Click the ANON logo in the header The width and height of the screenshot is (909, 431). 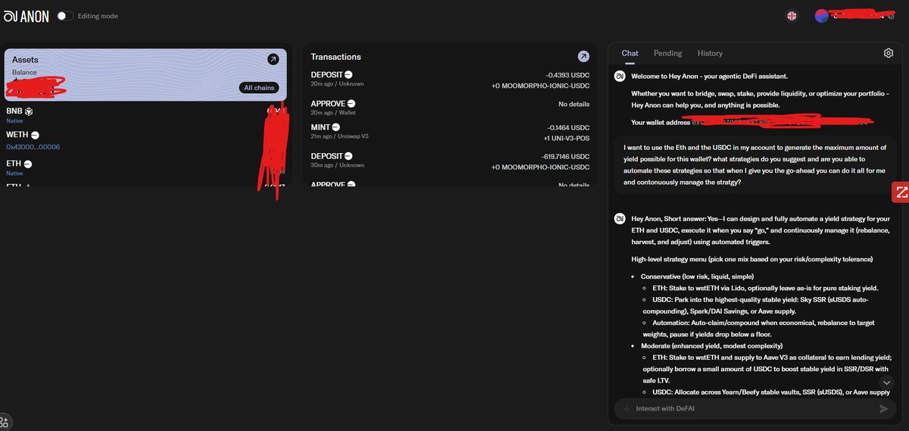point(26,16)
